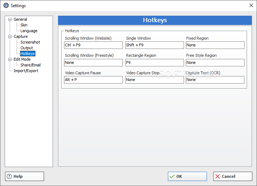This screenshot has height=186, width=257.
Task: Click the Scrolling Window (Website) hotkey field
Action: tap(93, 45)
